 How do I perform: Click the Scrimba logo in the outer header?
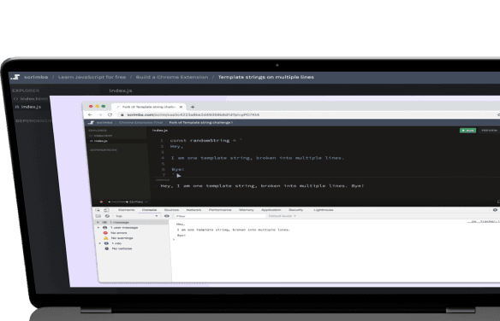pos(15,77)
